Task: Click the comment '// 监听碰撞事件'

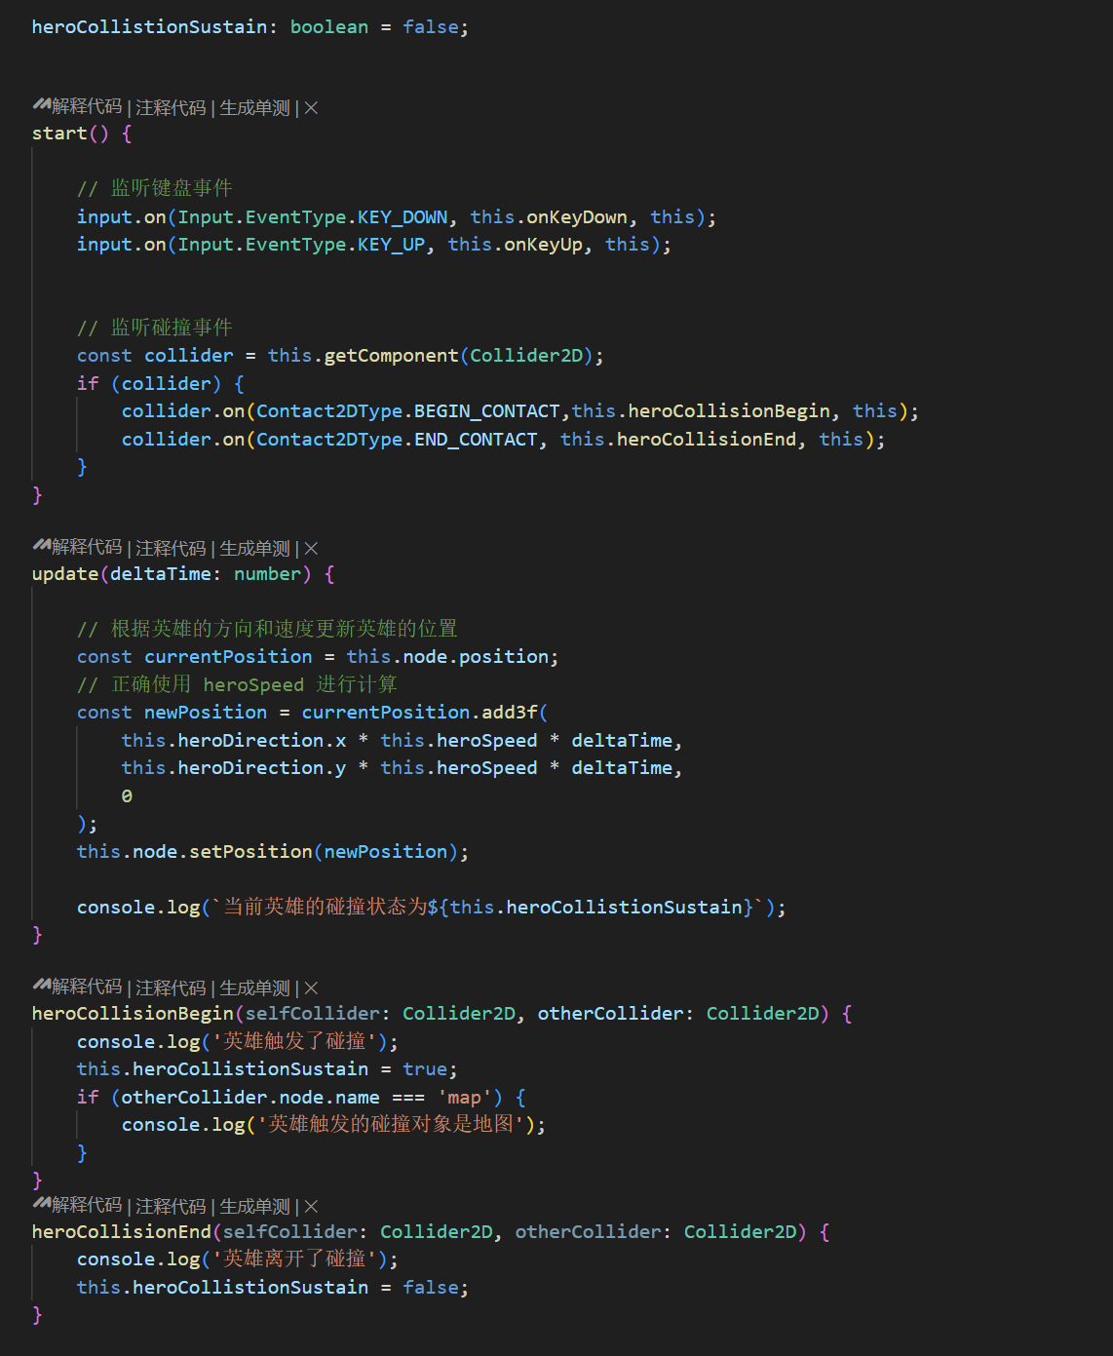Action: coord(155,327)
